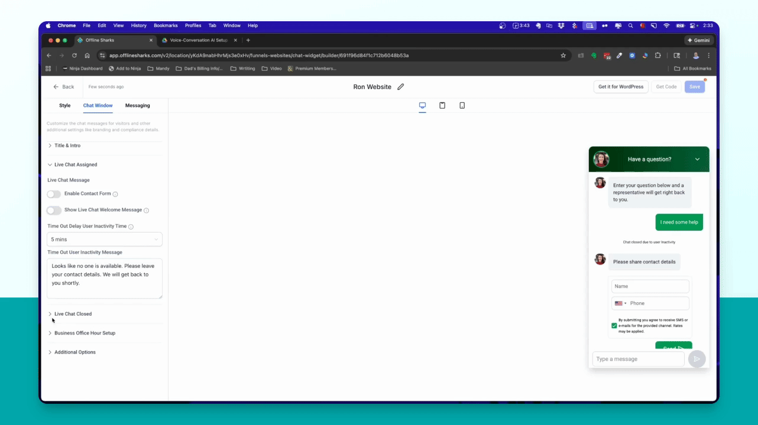Screen dimensions: 758x425
Task: Click Type a message input
Action: click(x=639, y=359)
